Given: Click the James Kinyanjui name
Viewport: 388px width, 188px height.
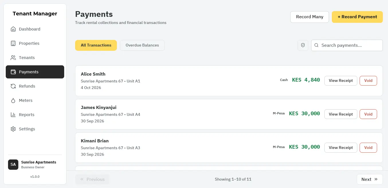Looking at the screenshot, I should (x=99, y=108).
